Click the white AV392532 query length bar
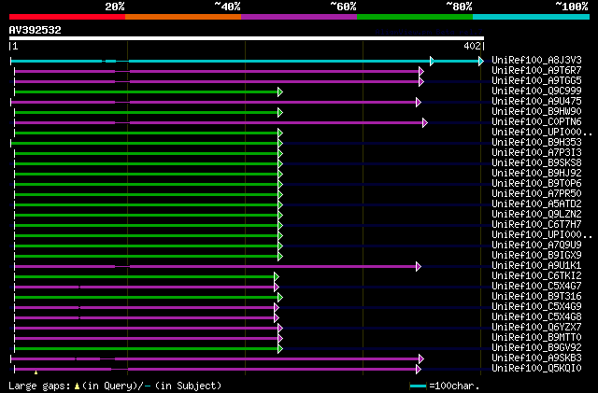Viewport: 598px width, 393px height. (247, 38)
